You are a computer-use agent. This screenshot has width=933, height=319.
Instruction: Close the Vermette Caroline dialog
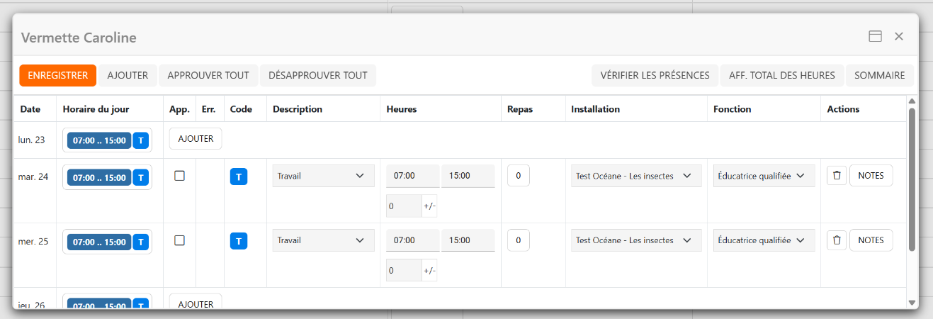pos(898,37)
